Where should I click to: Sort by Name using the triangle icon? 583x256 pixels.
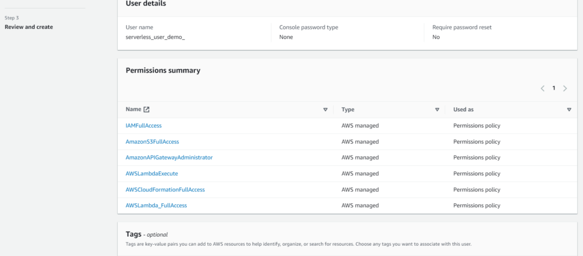pos(325,110)
